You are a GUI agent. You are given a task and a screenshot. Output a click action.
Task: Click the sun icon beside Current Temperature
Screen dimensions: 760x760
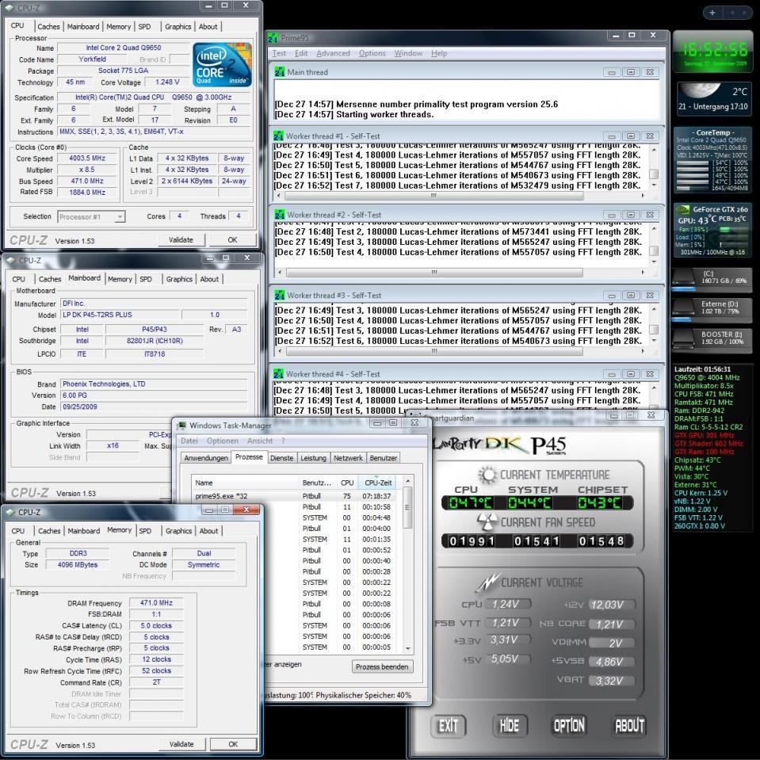pos(487,475)
